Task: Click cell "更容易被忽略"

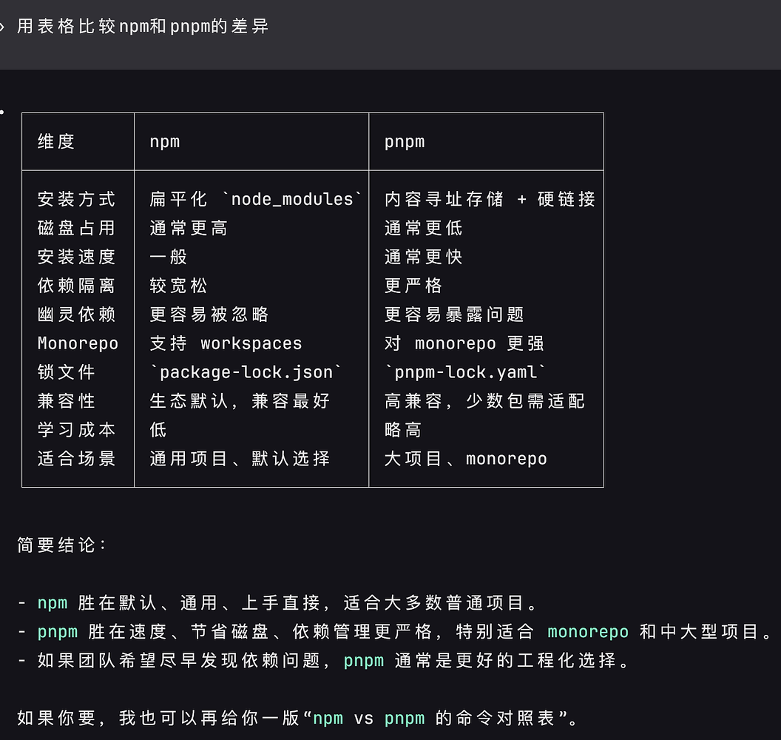Action: coord(209,314)
